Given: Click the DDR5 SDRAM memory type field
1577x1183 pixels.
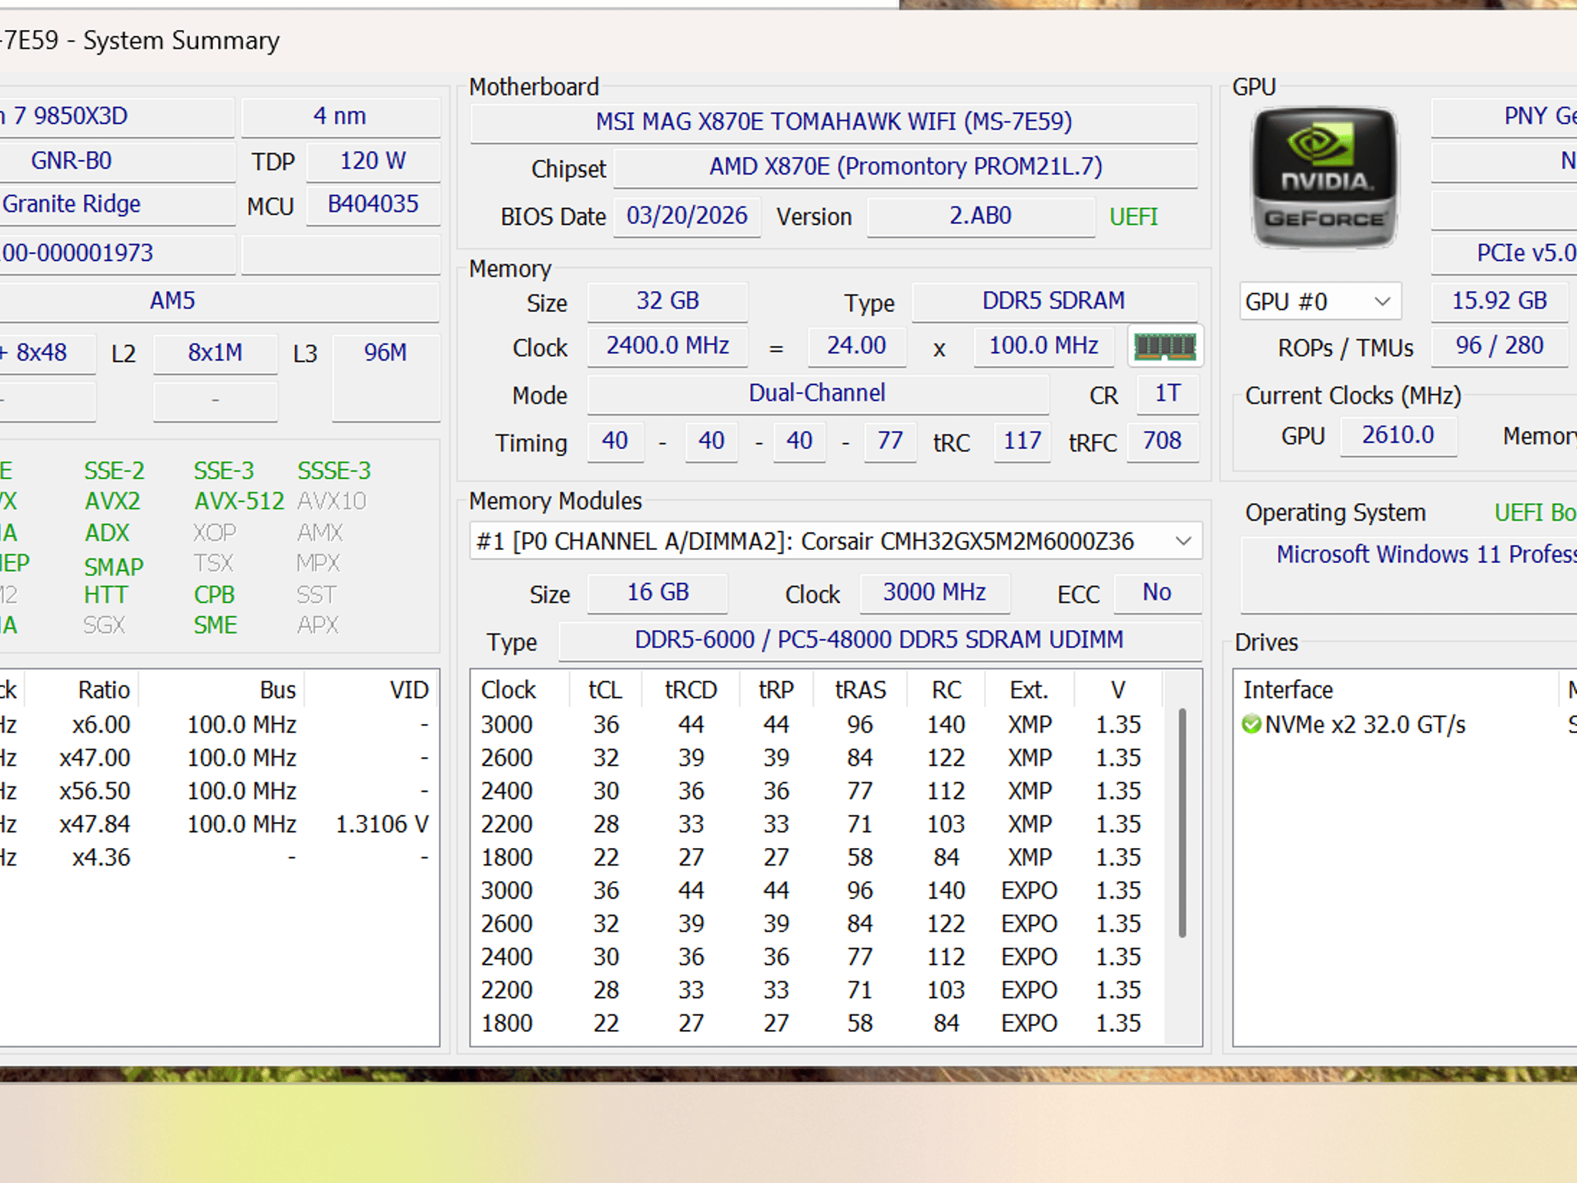Looking at the screenshot, I should 1054,300.
